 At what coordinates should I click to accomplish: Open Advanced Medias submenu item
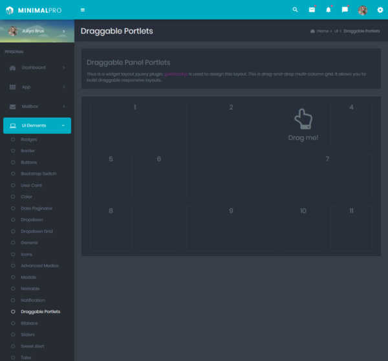pyautogui.click(x=39, y=266)
